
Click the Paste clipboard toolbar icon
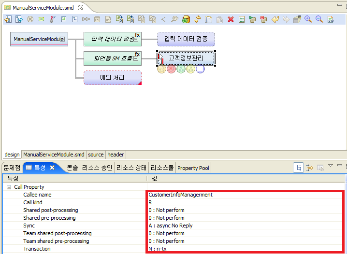219,19
